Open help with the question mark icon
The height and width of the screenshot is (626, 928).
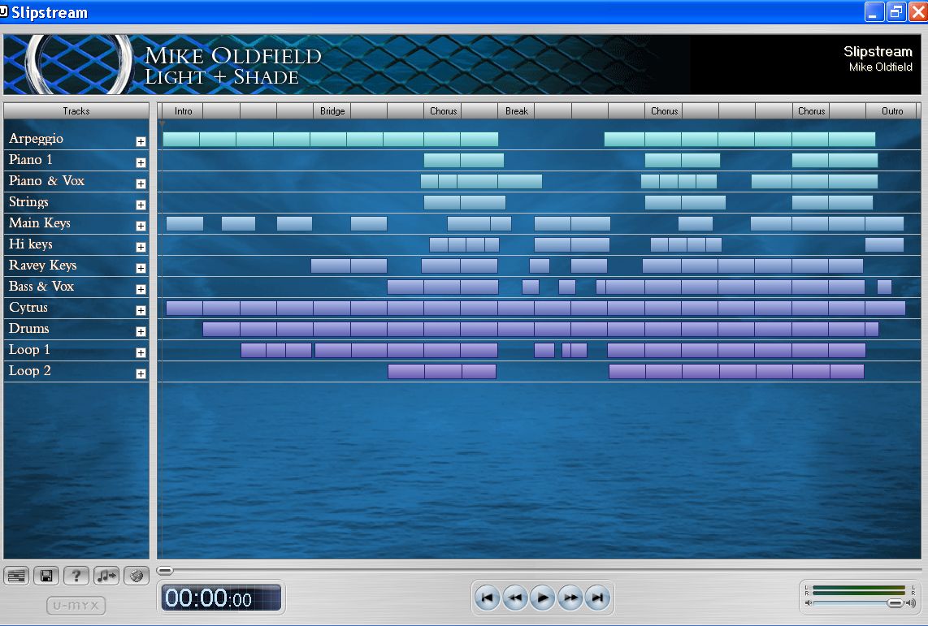point(76,575)
